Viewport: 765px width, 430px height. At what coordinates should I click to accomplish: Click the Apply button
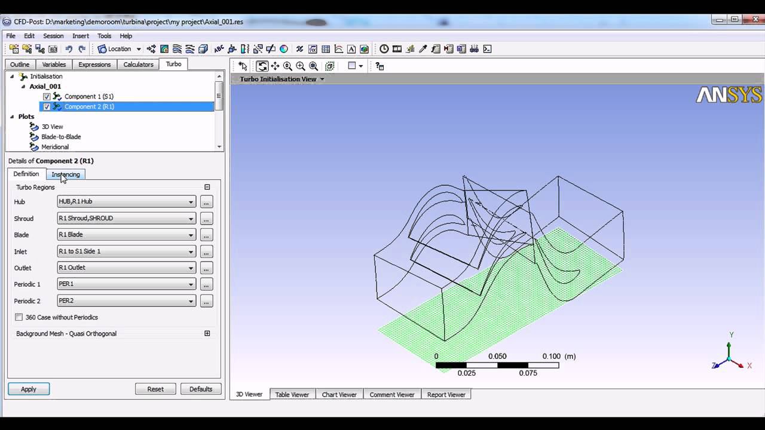pyautogui.click(x=29, y=389)
